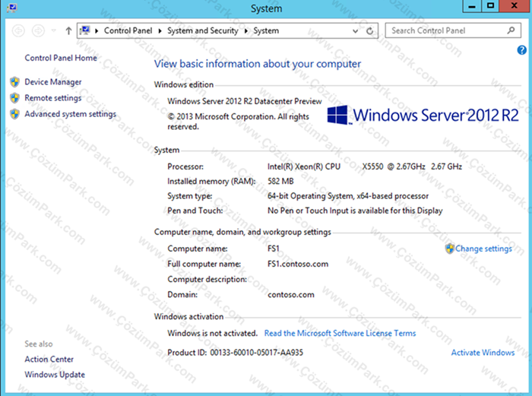Click the Windows Server 2012 R2 Datacenter Preview text
Screen dimensions: 532x396
244,101
